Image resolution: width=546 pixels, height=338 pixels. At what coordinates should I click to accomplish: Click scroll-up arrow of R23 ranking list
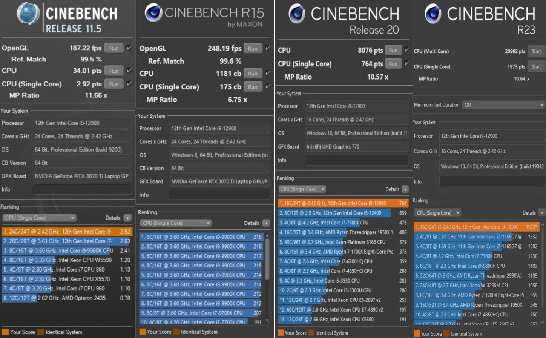(x=543, y=225)
